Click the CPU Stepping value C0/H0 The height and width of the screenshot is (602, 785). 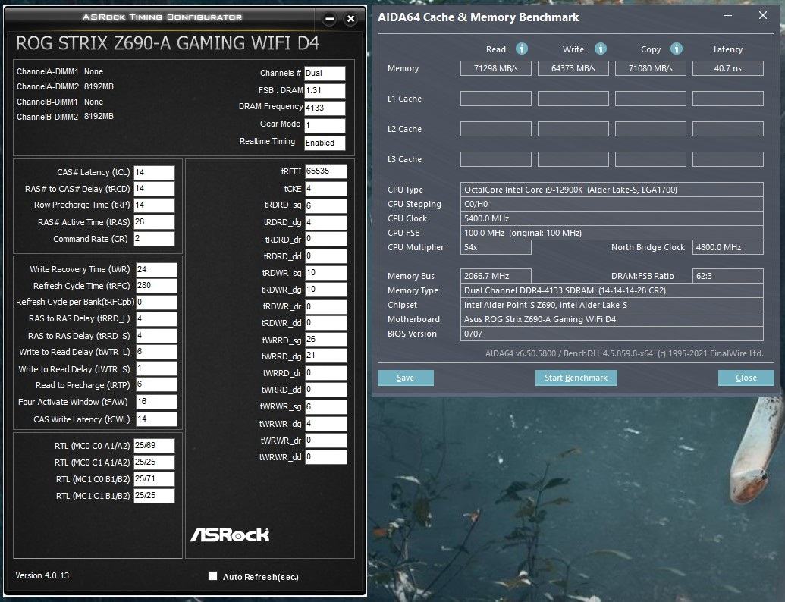pos(612,204)
